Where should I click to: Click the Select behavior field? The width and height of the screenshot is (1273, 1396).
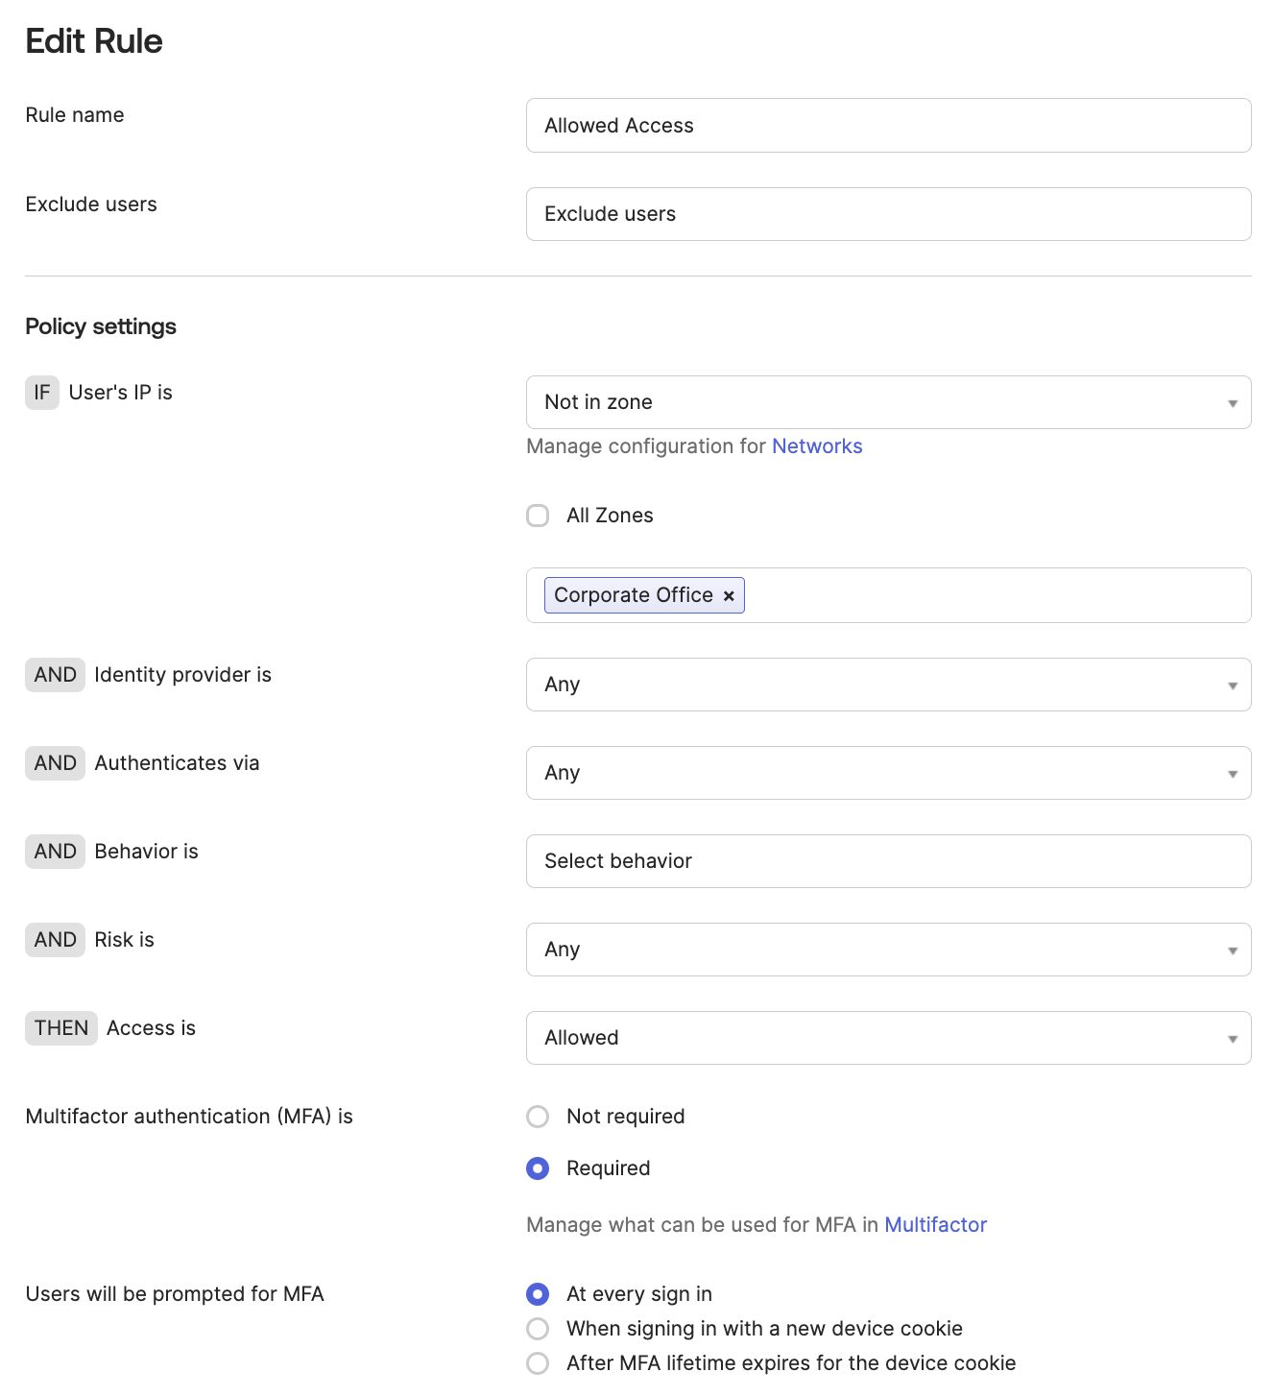(x=888, y=861)
